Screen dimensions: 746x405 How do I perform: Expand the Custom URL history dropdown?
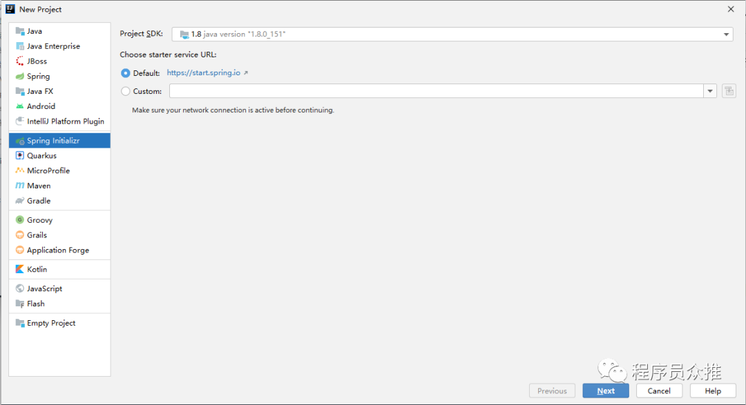[x=710, y=91]
